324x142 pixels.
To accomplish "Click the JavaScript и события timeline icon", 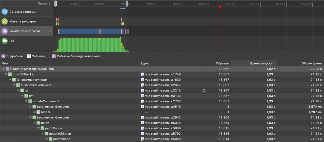I will coord(5,31).
